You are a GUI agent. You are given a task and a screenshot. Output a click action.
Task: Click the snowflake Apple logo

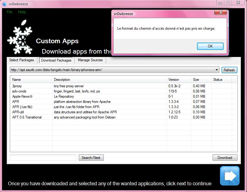click(x=20, y=37)
